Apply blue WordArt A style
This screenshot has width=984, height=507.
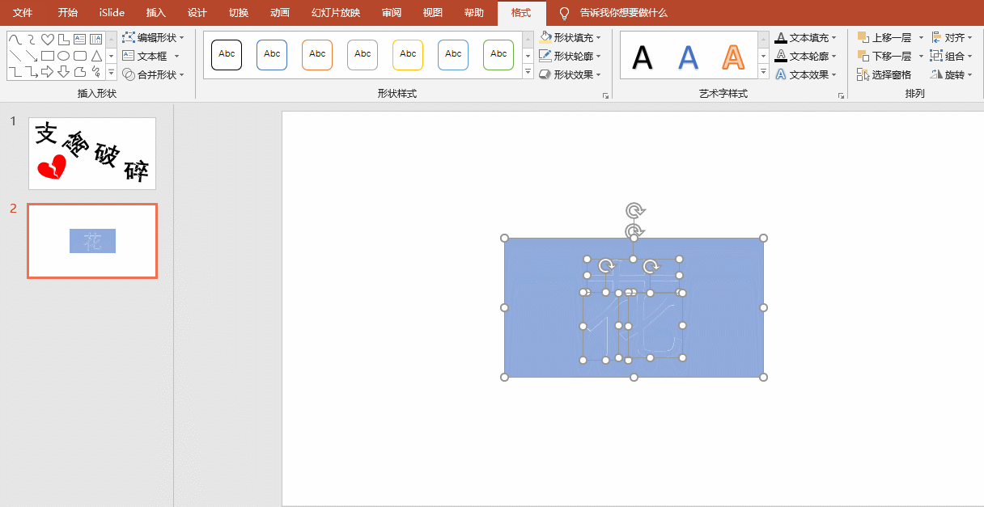point(688,57)
